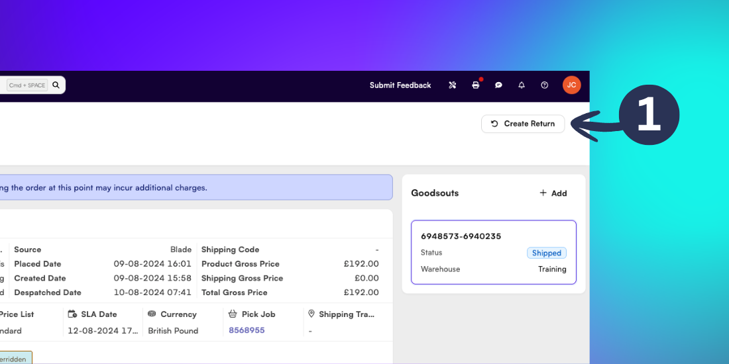
Task: Click Submit Feedback in the header
Action: click(x=400, y=85)
